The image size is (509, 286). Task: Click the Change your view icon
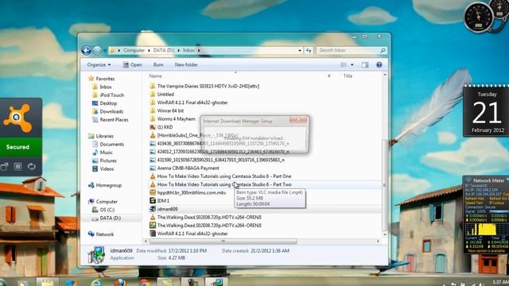(x=344, y=65)
